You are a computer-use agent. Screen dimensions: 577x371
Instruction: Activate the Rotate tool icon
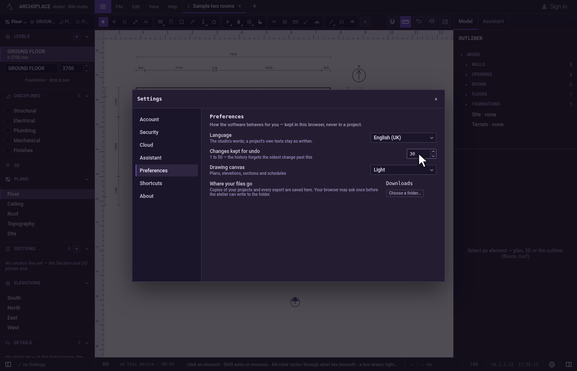[x=125, y=22]
